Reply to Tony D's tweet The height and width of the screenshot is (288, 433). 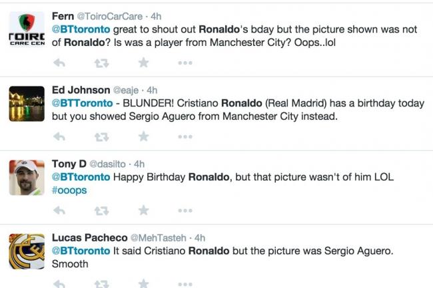(x=59, y=210)
